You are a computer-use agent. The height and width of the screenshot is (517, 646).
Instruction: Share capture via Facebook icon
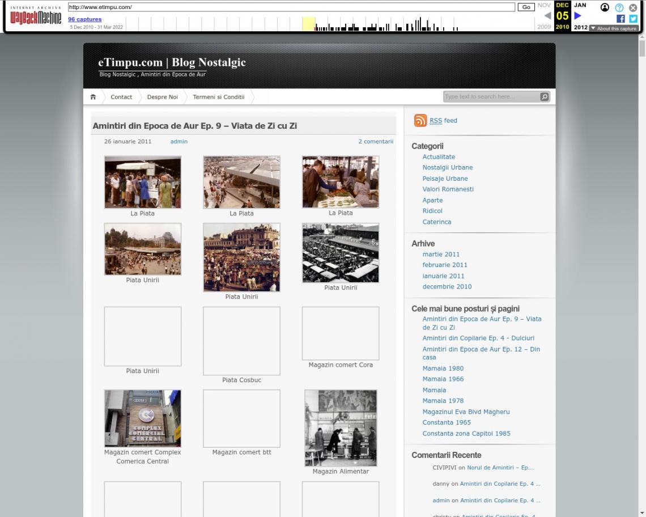click(x=620, y=19)
